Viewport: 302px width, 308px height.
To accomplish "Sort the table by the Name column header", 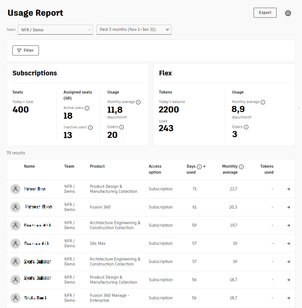I will (29, 166).
